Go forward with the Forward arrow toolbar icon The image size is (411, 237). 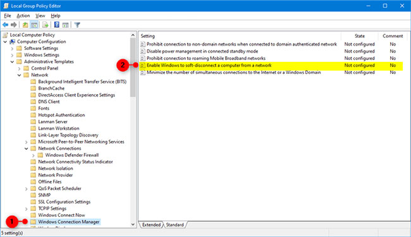click(x=14, y=25)
